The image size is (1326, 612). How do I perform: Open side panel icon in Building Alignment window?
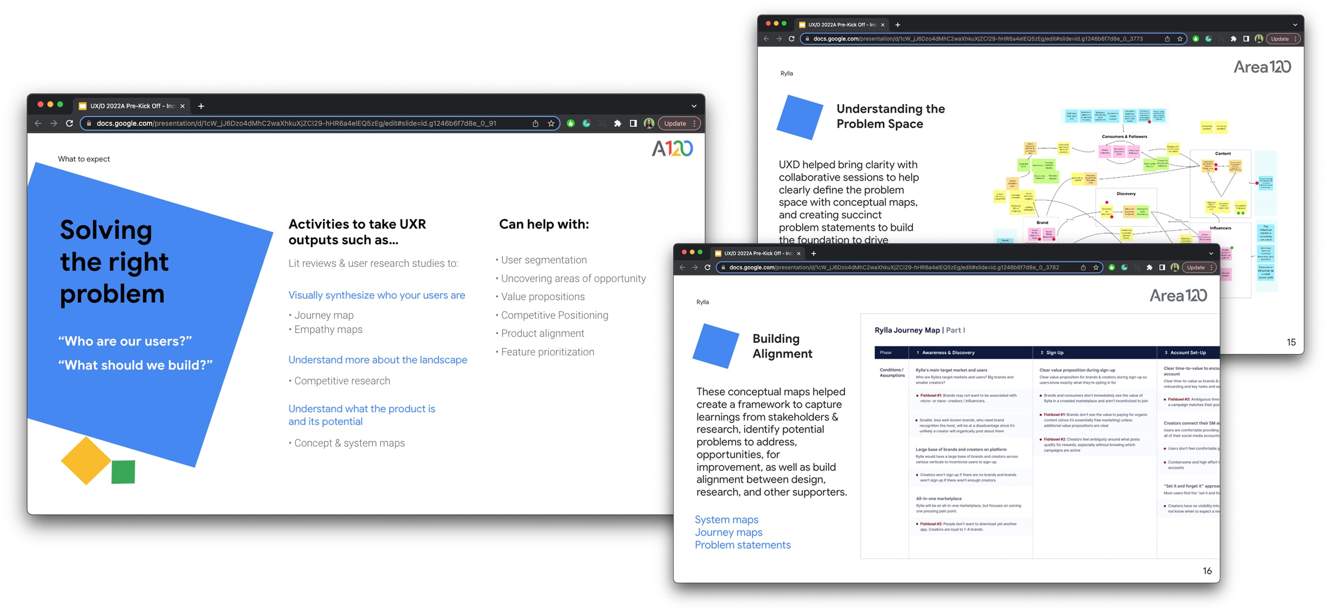tap(1162, 267)
